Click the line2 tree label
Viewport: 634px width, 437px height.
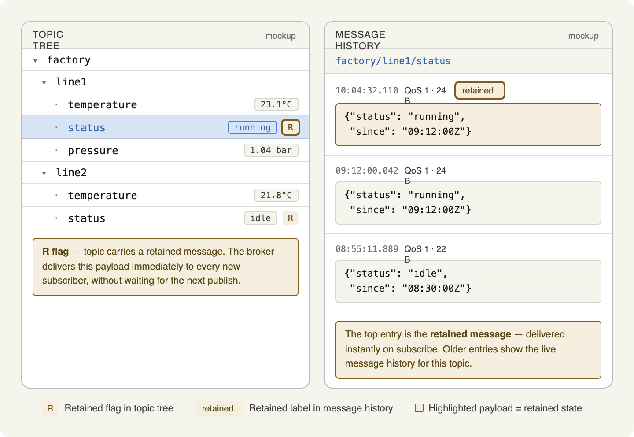71,173
